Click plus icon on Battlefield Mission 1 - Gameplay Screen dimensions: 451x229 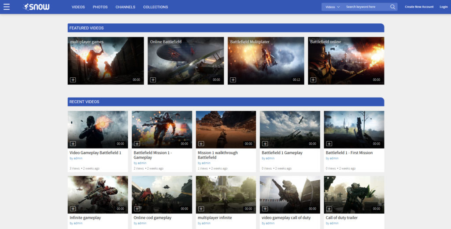pos(137,144)
